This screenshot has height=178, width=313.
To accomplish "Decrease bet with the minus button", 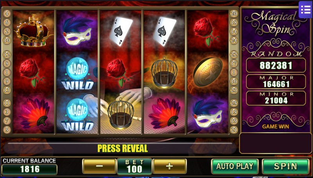I will [99, 166].
